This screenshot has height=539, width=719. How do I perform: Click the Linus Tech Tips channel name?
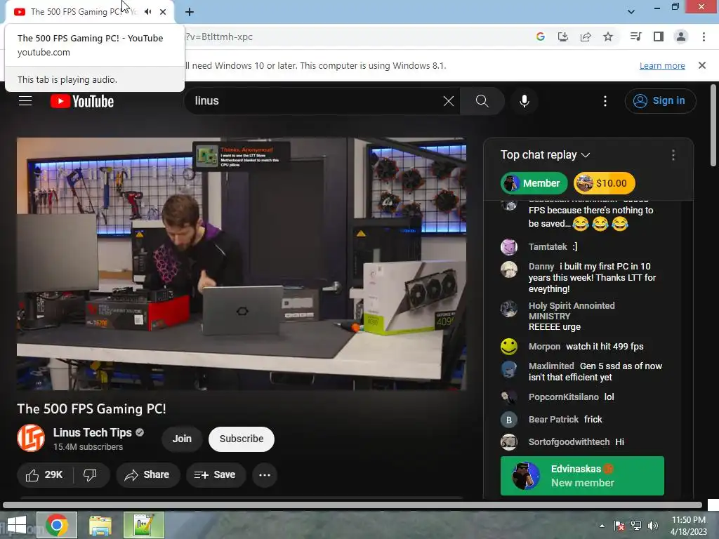tap(92, 432)
